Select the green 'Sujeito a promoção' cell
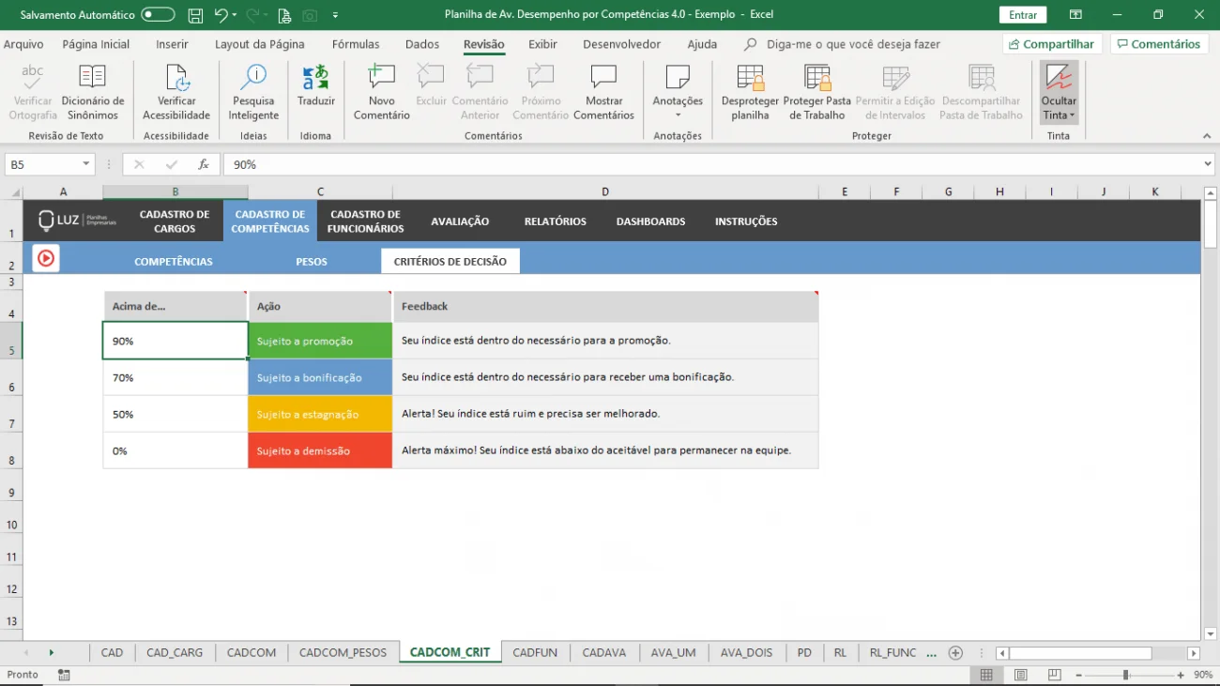Screen dimensions: 1220x686 [x=320, y=341]
